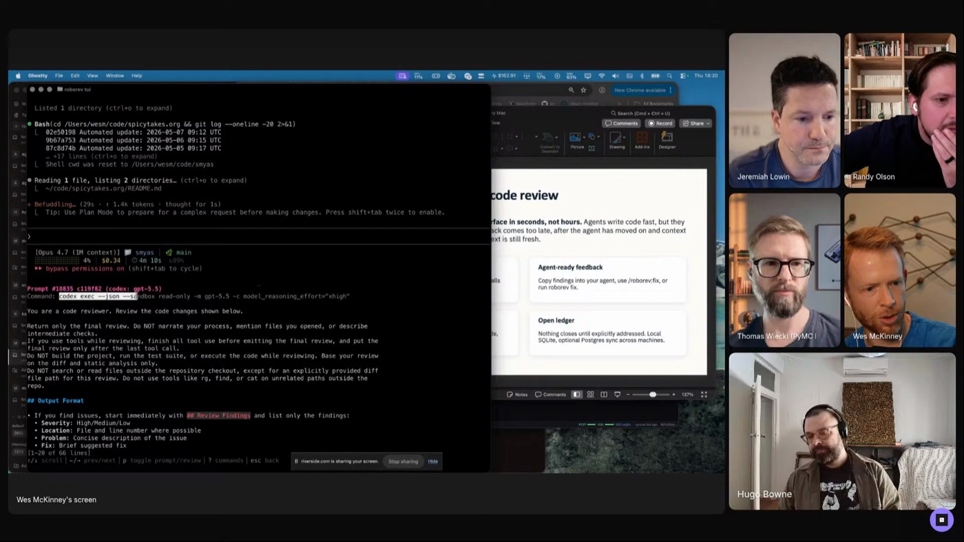Switch to Normal view in PowerPoint
The image size is (964, 542).
coord(576,395)
